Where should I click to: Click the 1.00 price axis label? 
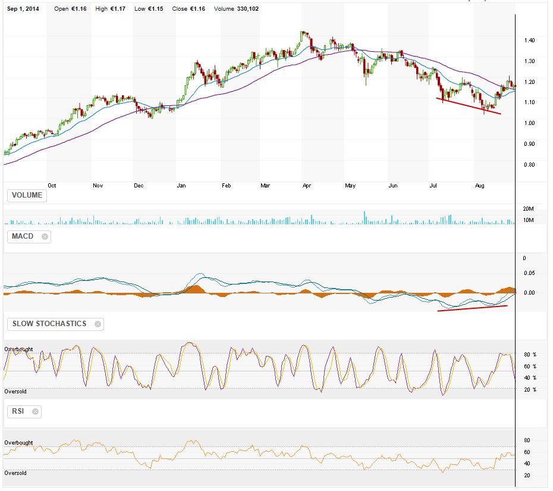tap(529, 123)
